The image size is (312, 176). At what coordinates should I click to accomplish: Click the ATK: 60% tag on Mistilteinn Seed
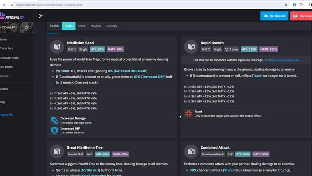coord(97,49)
